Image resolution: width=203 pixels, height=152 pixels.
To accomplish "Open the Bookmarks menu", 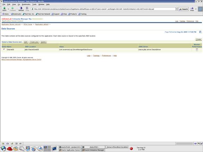I will coord(26,4).
